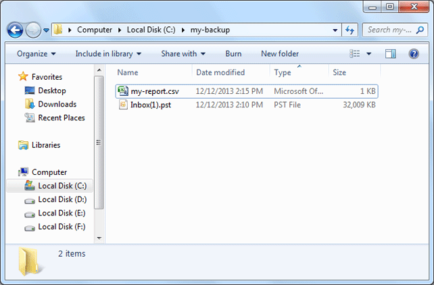Open Libraries in the navigation pane
This screenshot has width=434, height=285.
46,145
